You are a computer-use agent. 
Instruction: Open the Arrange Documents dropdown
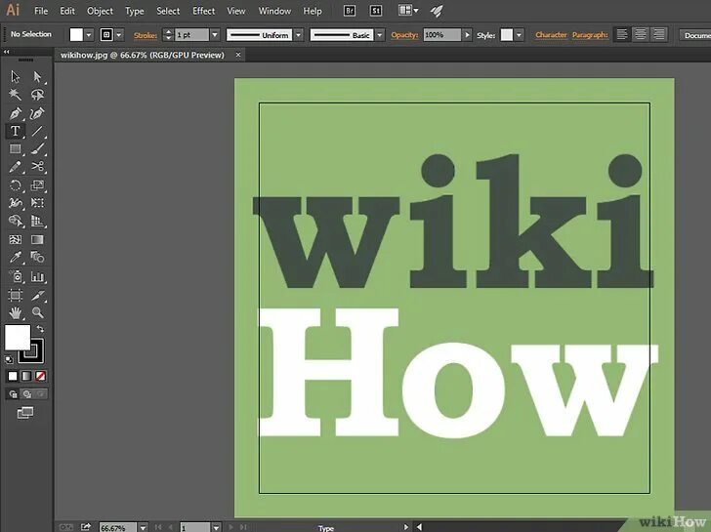pos(408,11)
